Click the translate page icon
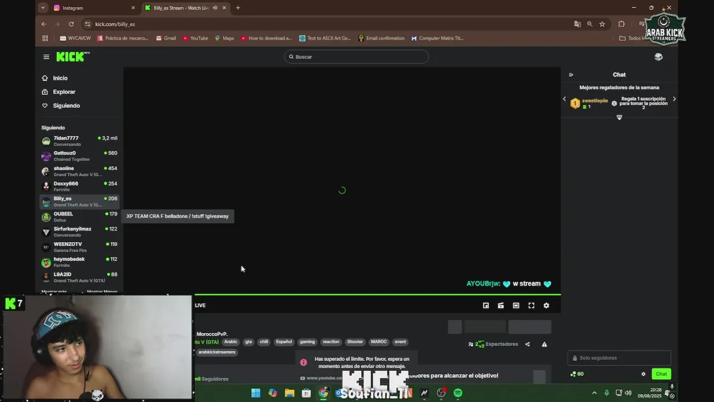Viewport: 714px width, 402px height. tap(577, 24)
